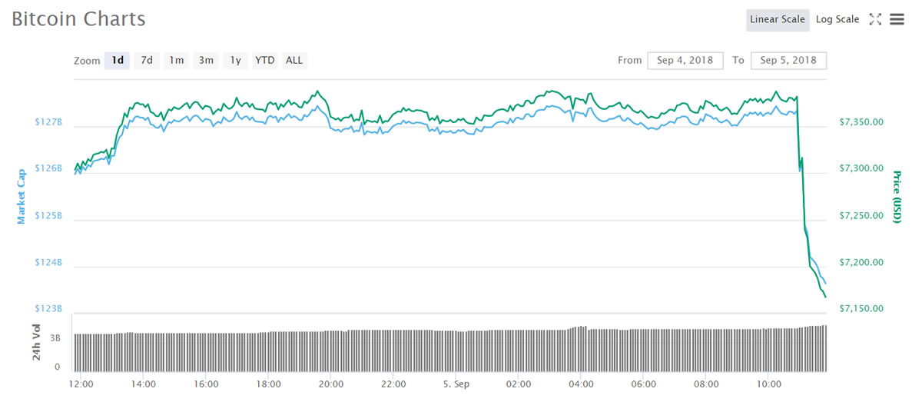Click the 10:00 time axis label
This screenshot has width=922, height=402.
(x=768, y=384)
